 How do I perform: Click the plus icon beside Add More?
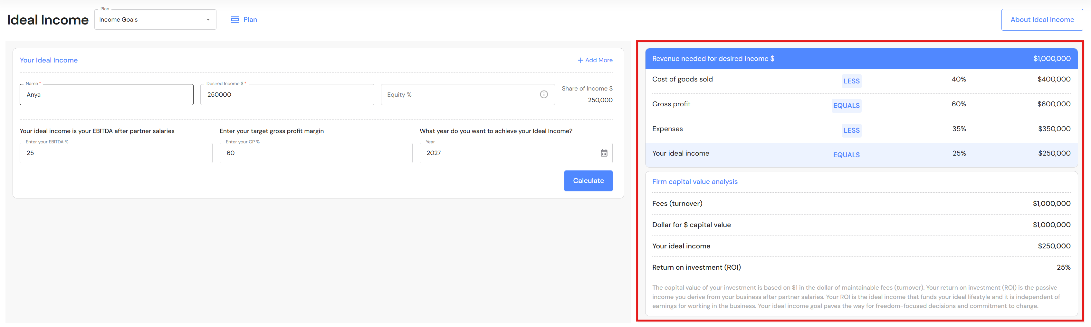(x=580, y=60)
